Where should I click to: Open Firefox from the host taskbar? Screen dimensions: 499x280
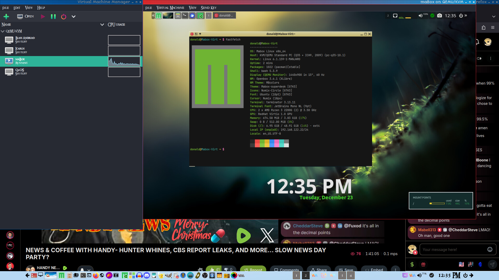[96, 275]
